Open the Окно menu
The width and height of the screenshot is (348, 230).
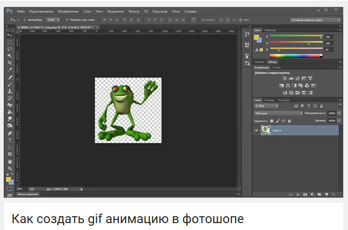pyautogui.click(x=176, y=11)
